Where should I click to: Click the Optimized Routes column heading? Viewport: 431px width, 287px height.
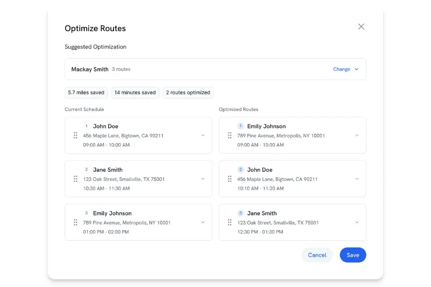click(238, 110)
